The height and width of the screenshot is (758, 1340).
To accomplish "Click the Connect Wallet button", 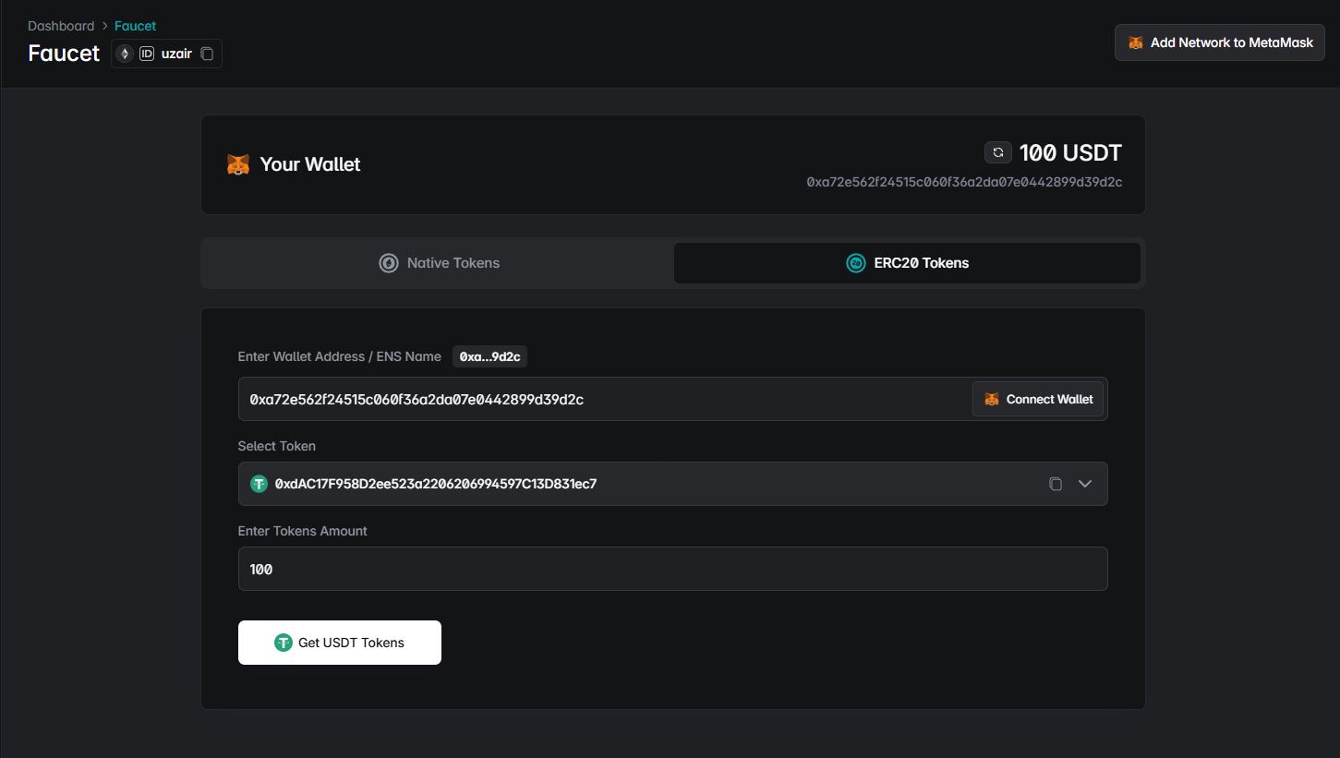I will click(x=1038, y=399).
